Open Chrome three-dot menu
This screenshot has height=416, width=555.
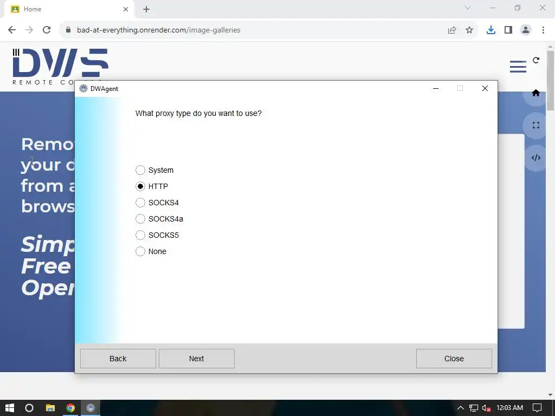point(543,30)
